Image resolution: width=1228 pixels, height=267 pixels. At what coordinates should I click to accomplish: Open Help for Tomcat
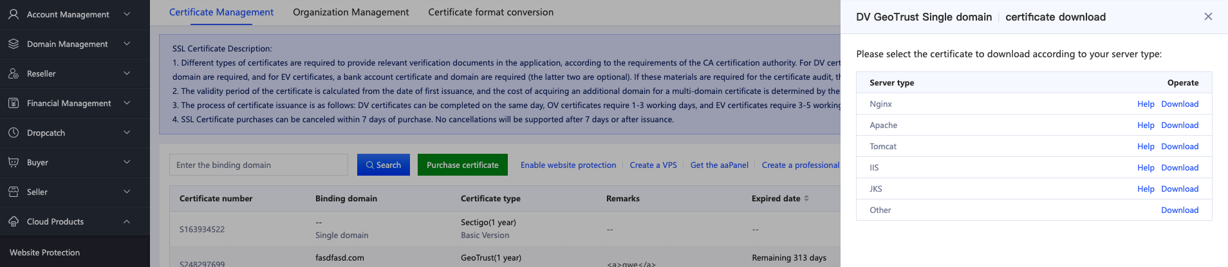coord(1146,146)
